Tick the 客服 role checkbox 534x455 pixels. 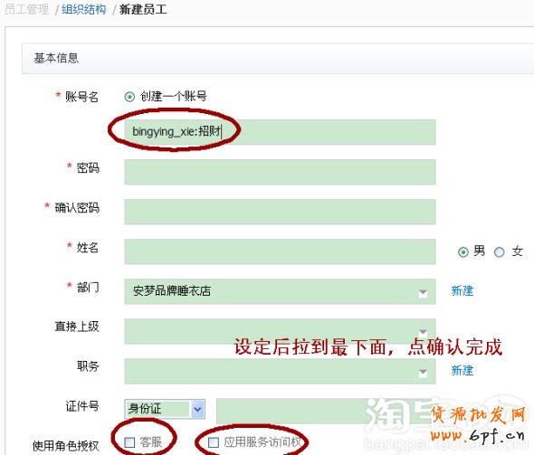tap(129, 442)
